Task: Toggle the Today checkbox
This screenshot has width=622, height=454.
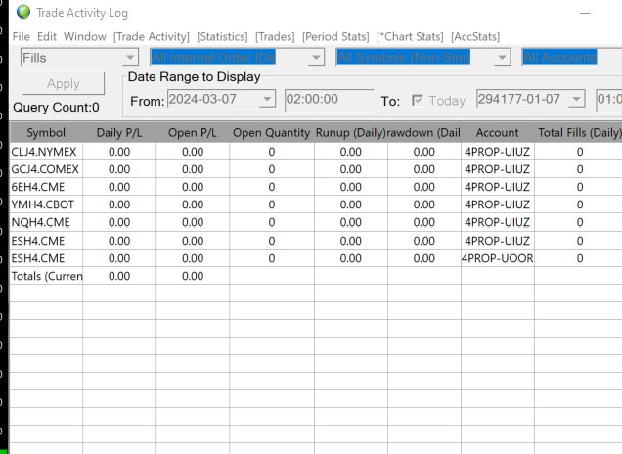Action: click(418, 100)
